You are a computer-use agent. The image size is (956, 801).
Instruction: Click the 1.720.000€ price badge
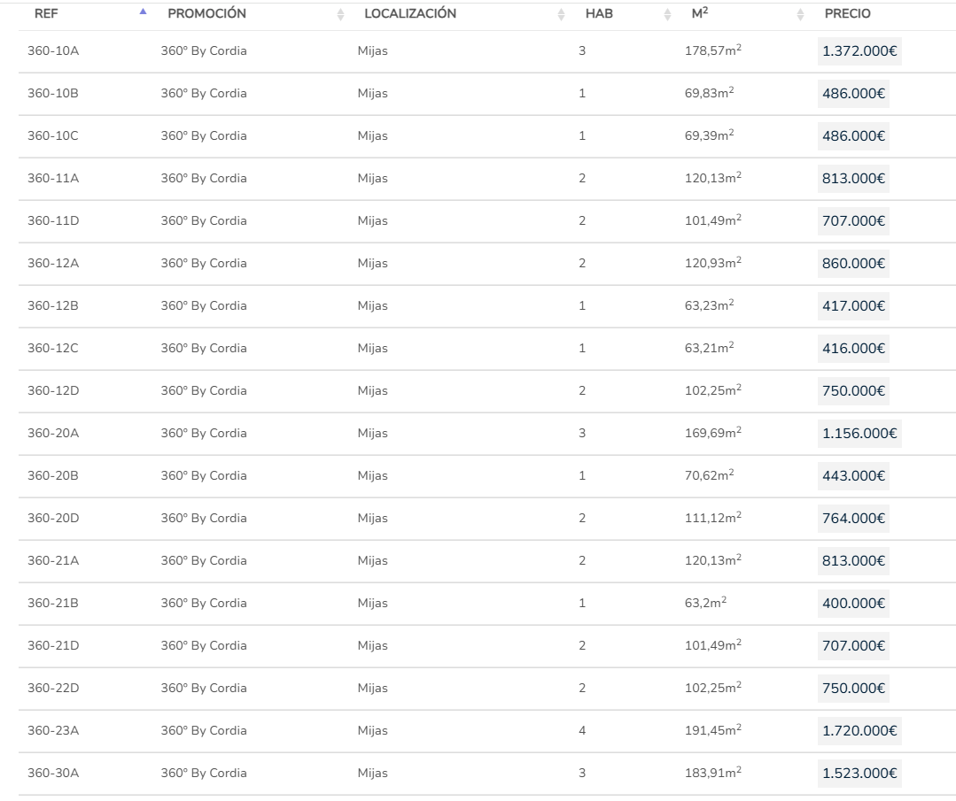click(859, 731)
